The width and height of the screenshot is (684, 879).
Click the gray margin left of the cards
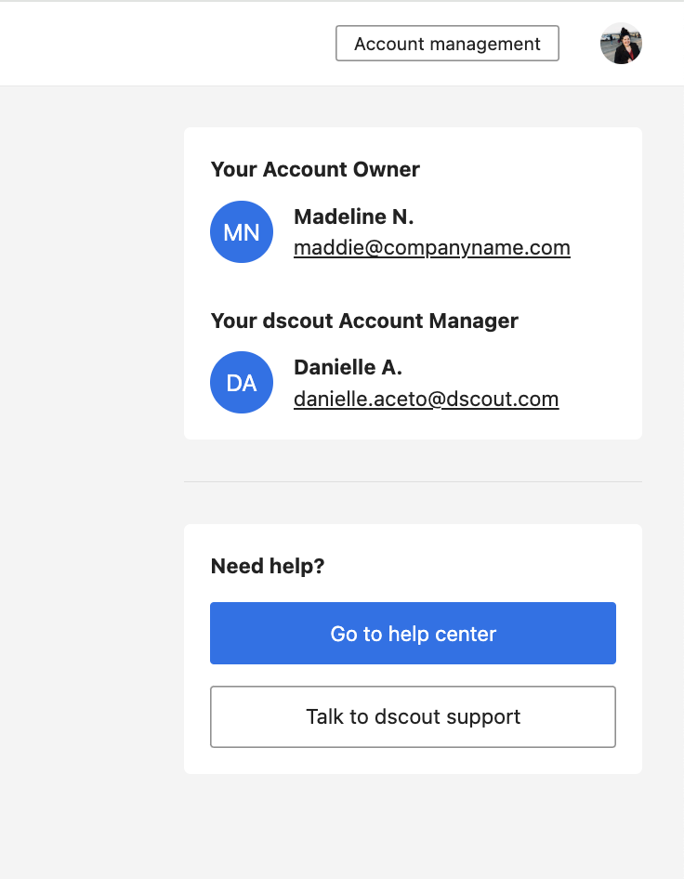tap(92, 449)
